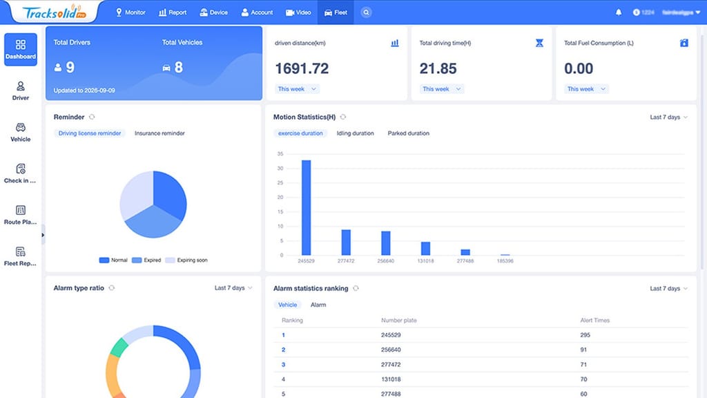707x398 pixels.
Task: Click the bar for vehicle 256640
Action: click(x=386, y=243)
